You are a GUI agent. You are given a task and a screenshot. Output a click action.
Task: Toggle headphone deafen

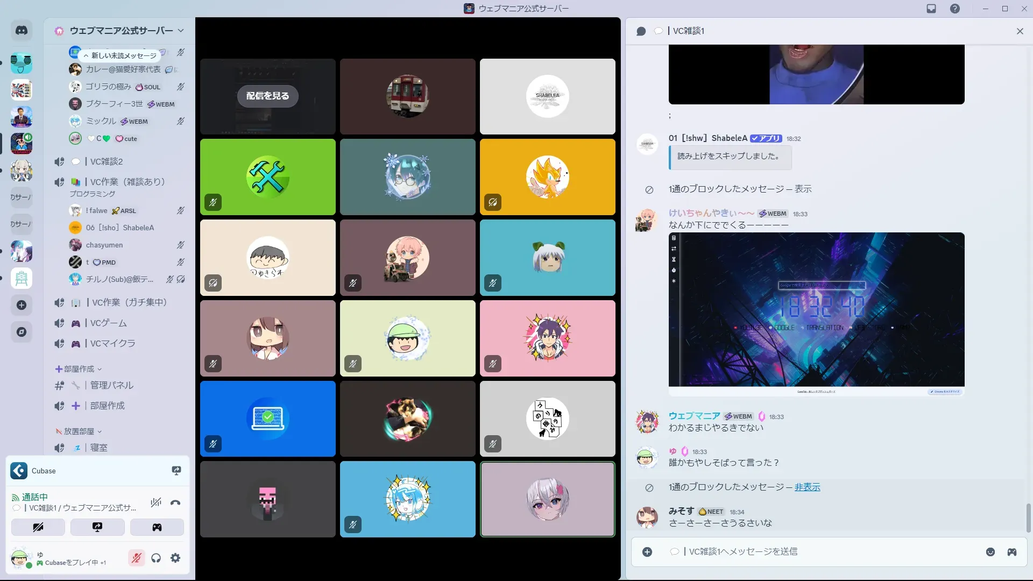point(156,558)
